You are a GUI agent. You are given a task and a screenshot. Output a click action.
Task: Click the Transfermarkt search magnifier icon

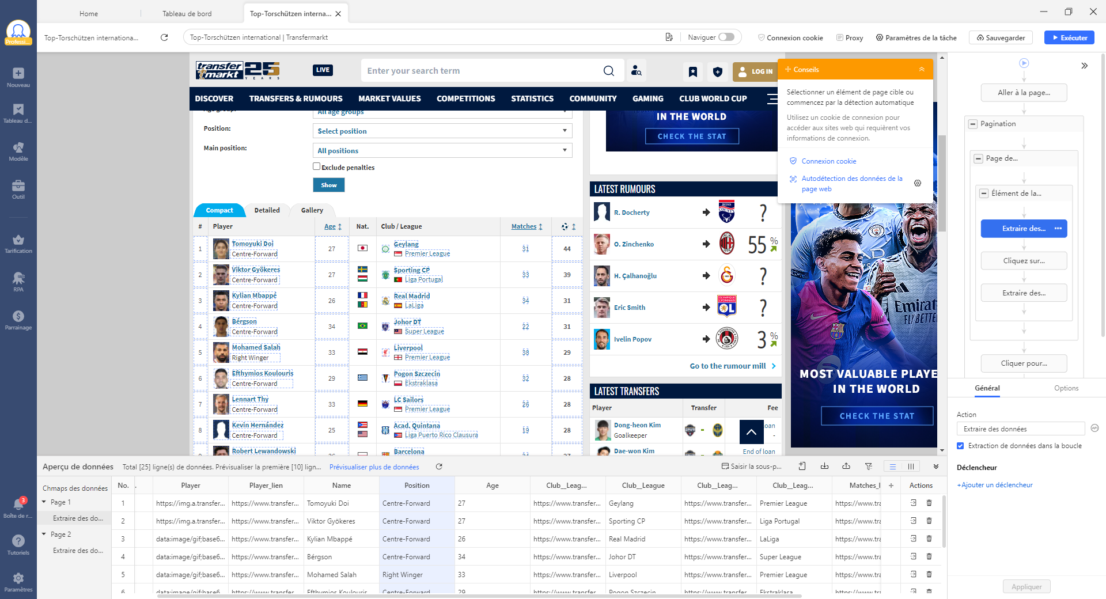[x=609, y=71]
